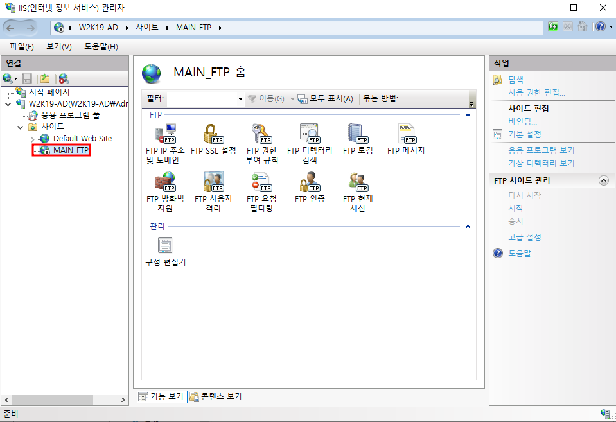The width and height of the screenshot is (616, 422).
Task: Switch to 콘텐츠 보기 tab
Action: point(216,396)
